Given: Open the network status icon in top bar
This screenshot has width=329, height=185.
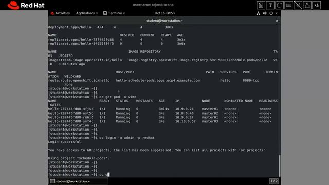Looking at the screenshot, I should 258,13.
